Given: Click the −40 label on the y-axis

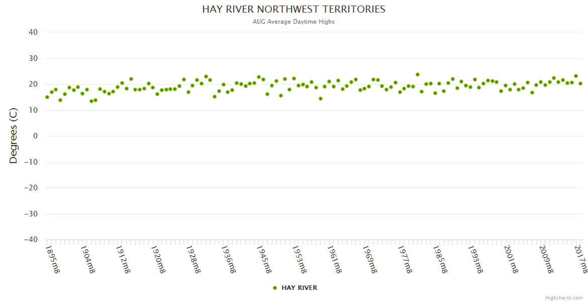Looking at the screenshot, I should [31, 240].
